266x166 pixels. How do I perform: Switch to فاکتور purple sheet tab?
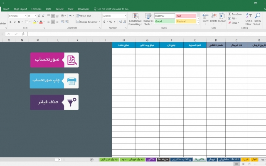(x=150, y=159)
